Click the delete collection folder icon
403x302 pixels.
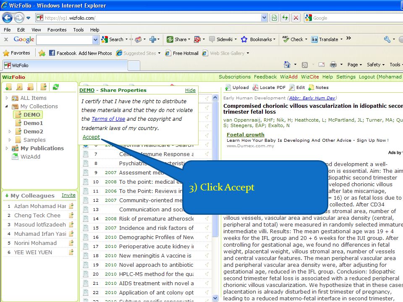30,87
